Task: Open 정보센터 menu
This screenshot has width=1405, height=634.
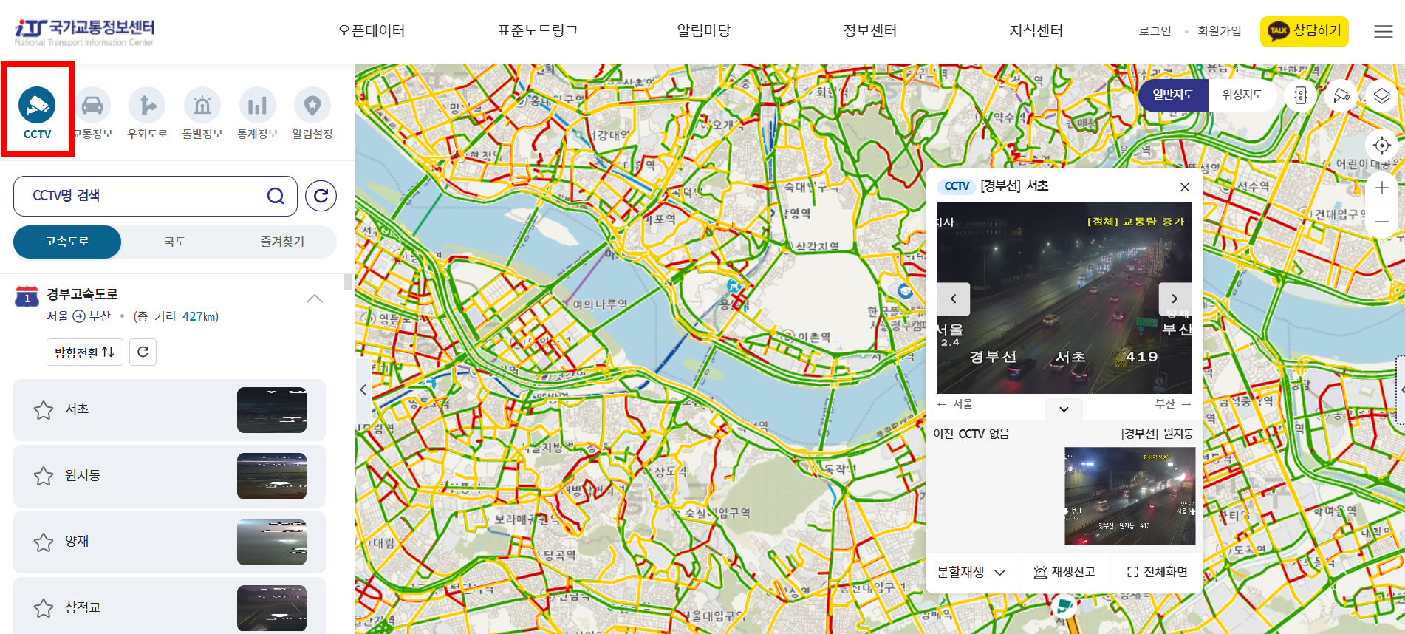Action: pyautogui.click(x=870, y=30)
